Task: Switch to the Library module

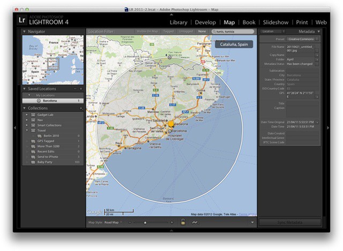Action: click(x=178, y=22)
